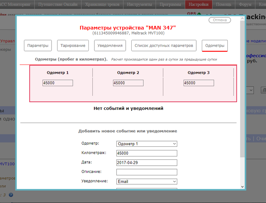This screenshot has width=266, height=203.
Task: Open the Одометр dropdown list
Action: click(x=147, y=144)
